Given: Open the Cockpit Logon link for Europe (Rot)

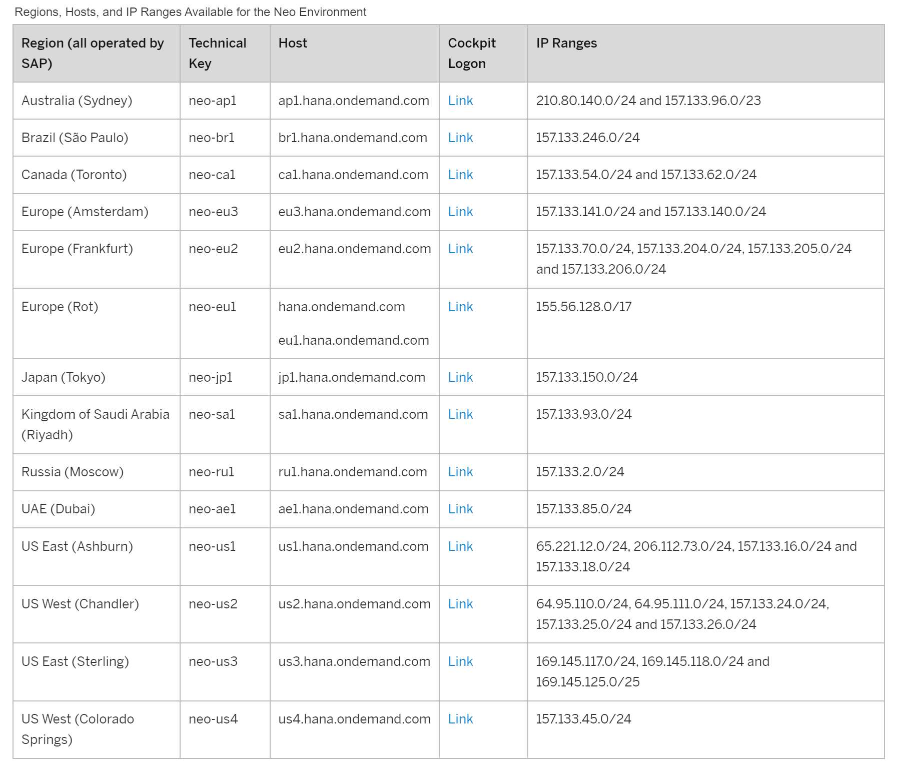Looking at the screenshot, I should click(460, 307).
